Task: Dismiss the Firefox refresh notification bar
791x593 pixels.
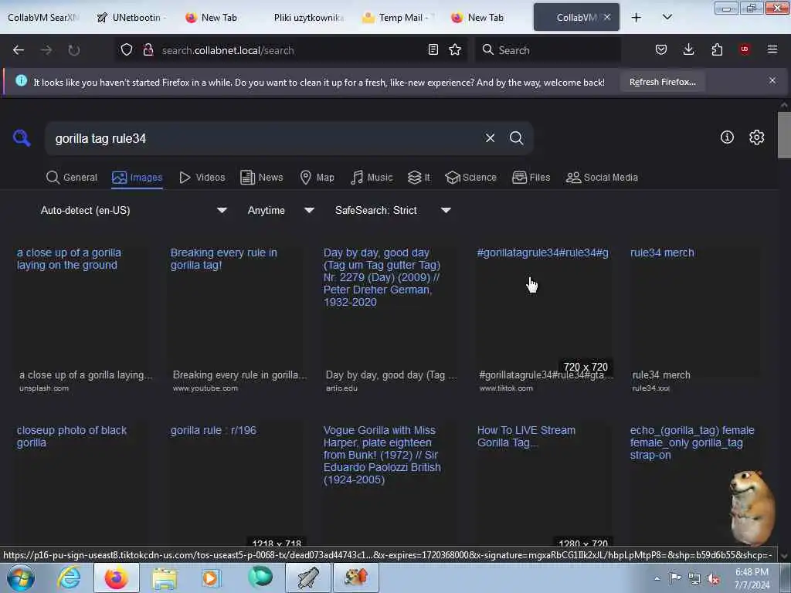Action: tap(772, 80)
